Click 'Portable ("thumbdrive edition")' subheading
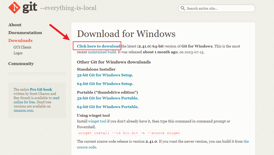 click(x=107, y=92)
